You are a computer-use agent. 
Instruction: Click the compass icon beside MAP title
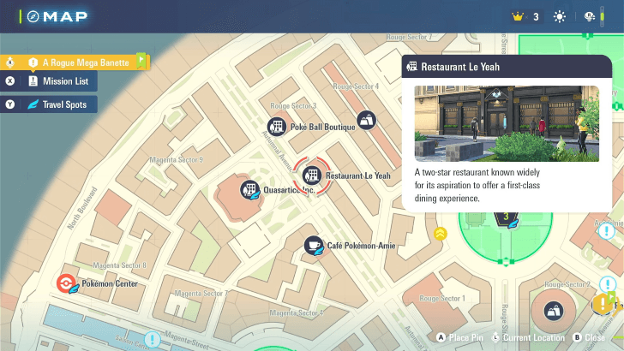coord(33,16)
